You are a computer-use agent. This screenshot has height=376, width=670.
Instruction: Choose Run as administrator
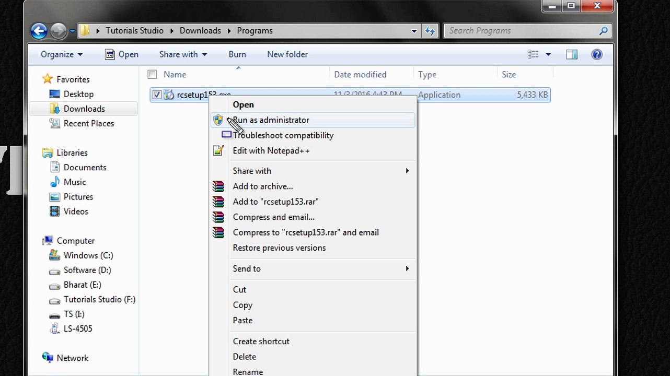click(x=313, y=120)
